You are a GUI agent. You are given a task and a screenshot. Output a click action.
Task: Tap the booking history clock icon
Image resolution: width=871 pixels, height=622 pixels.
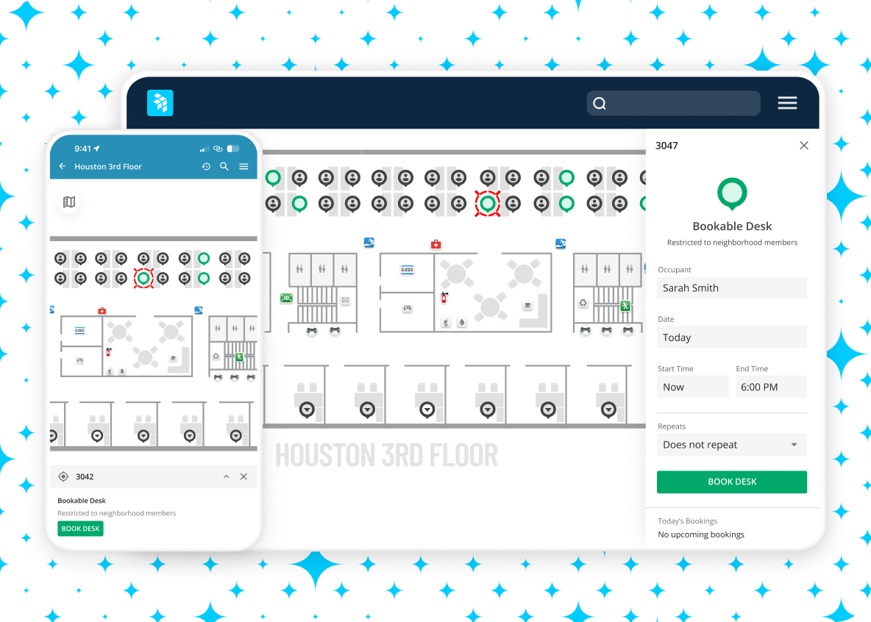click(206, 166)
